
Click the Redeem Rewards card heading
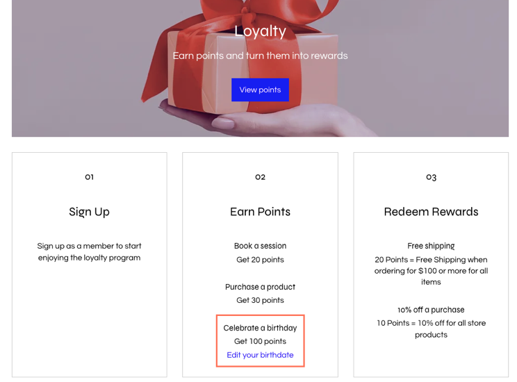point(431,212)
